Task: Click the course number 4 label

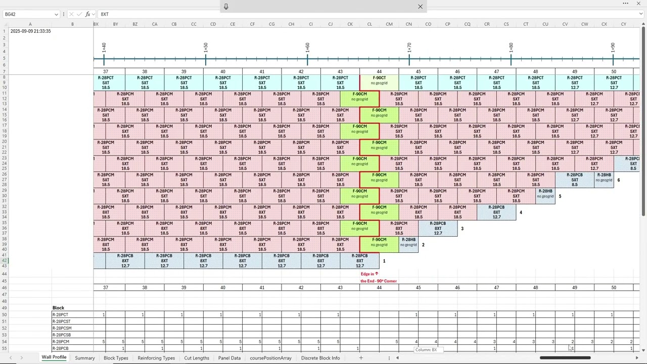Action: click(x=521, y=212)
